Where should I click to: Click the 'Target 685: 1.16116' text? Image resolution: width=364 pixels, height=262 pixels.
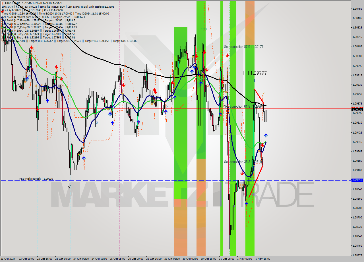click(x=125, y=41)
